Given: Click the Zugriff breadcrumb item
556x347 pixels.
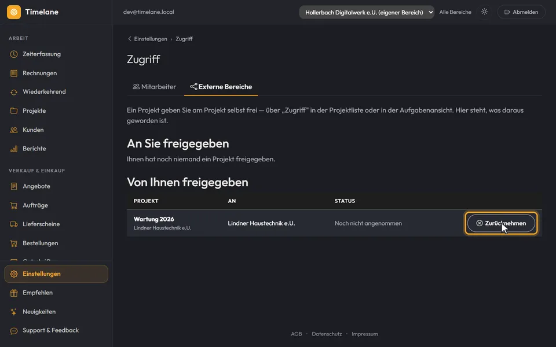Looking at the screenshot, I should 184,39.
